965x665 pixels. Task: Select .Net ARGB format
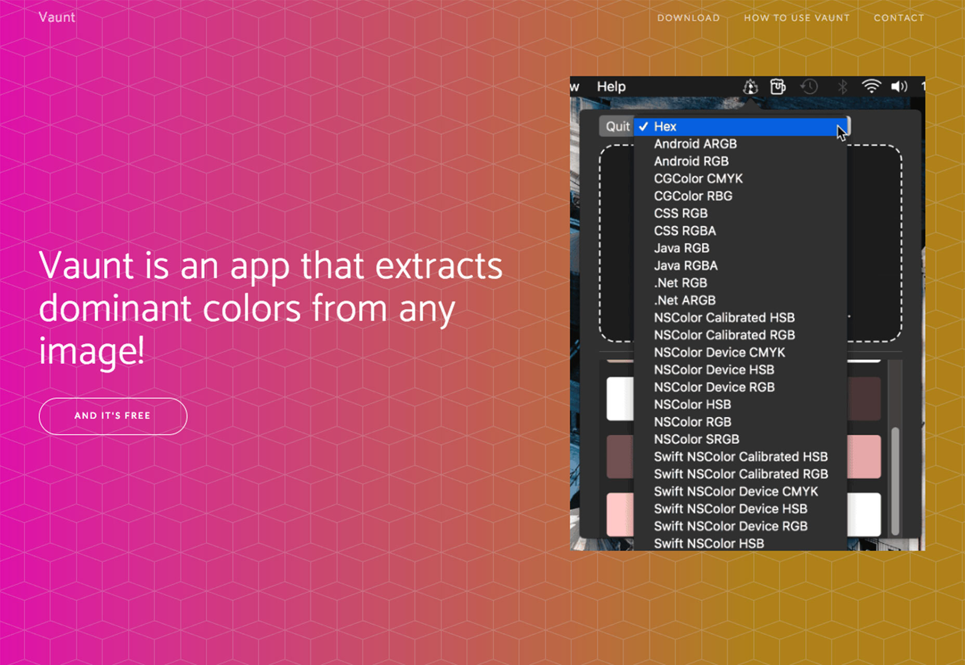click(x=740, y=301)
